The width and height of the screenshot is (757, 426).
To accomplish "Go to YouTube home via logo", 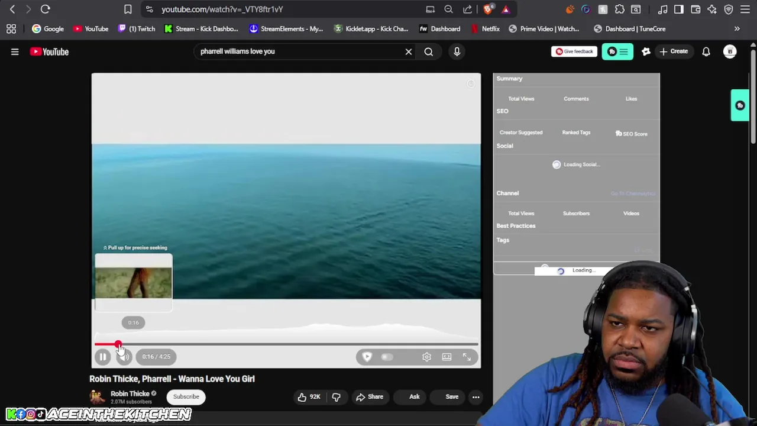I will point(50,51).
